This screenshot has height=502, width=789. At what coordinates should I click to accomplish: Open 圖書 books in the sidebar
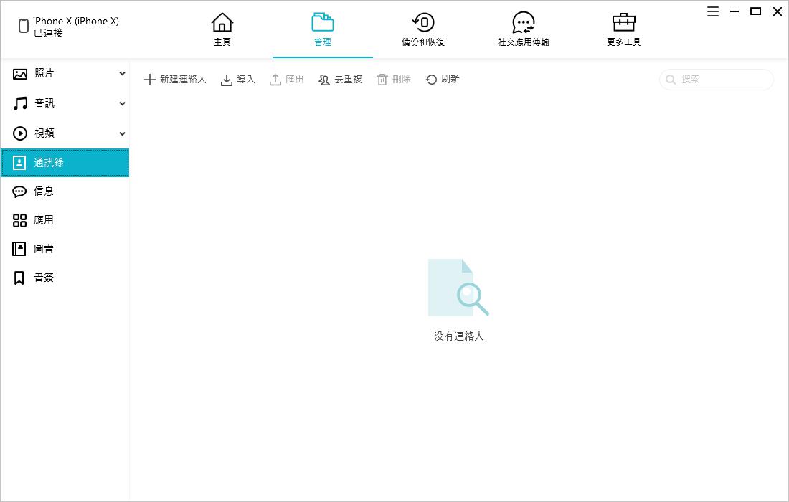pyautogui.click(x=65, y=248)
